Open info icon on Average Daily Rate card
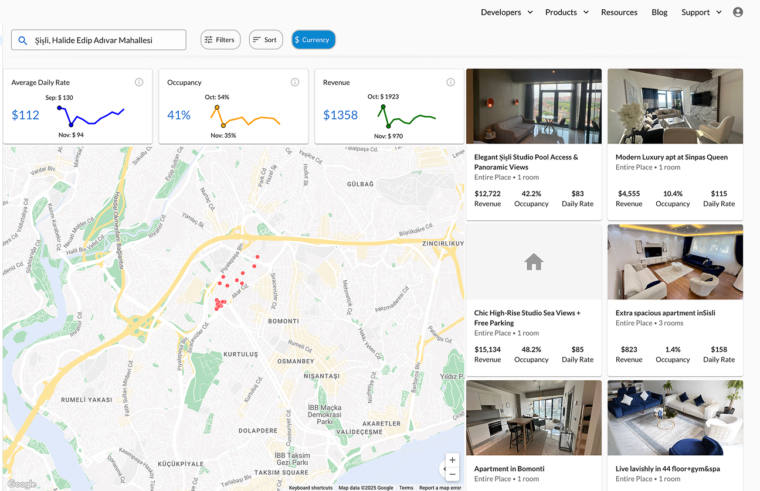This screenshot has height=491, width=760. coord(139,83)
